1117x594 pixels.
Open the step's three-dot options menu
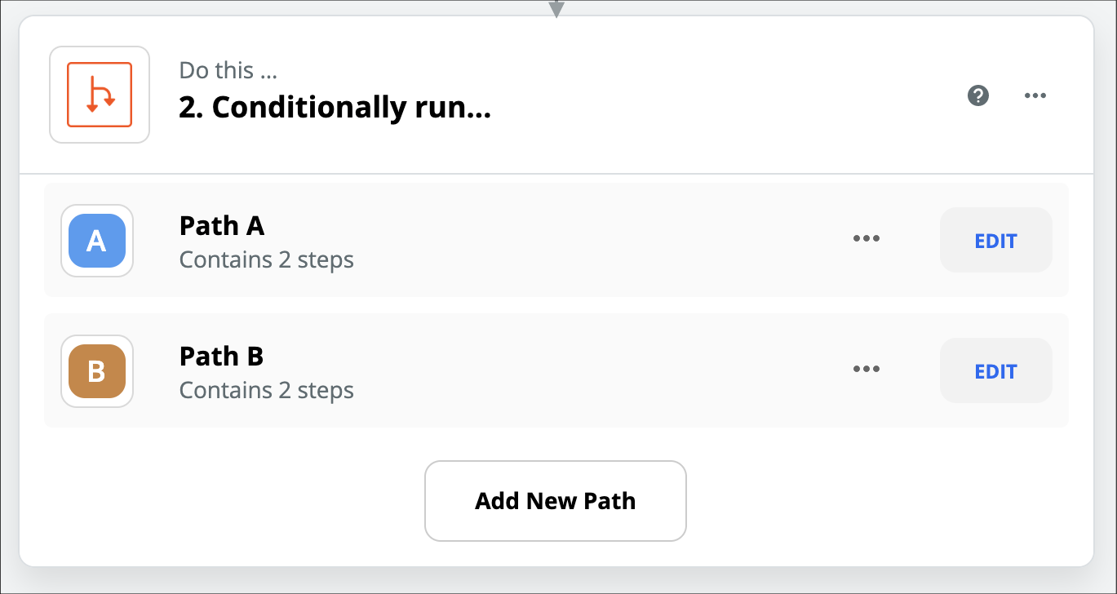click(x=1035, y=95)
